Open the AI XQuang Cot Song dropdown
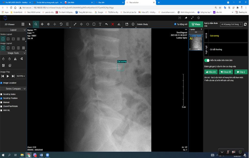This screenshot has width=249, height=158. pos(231,24)
